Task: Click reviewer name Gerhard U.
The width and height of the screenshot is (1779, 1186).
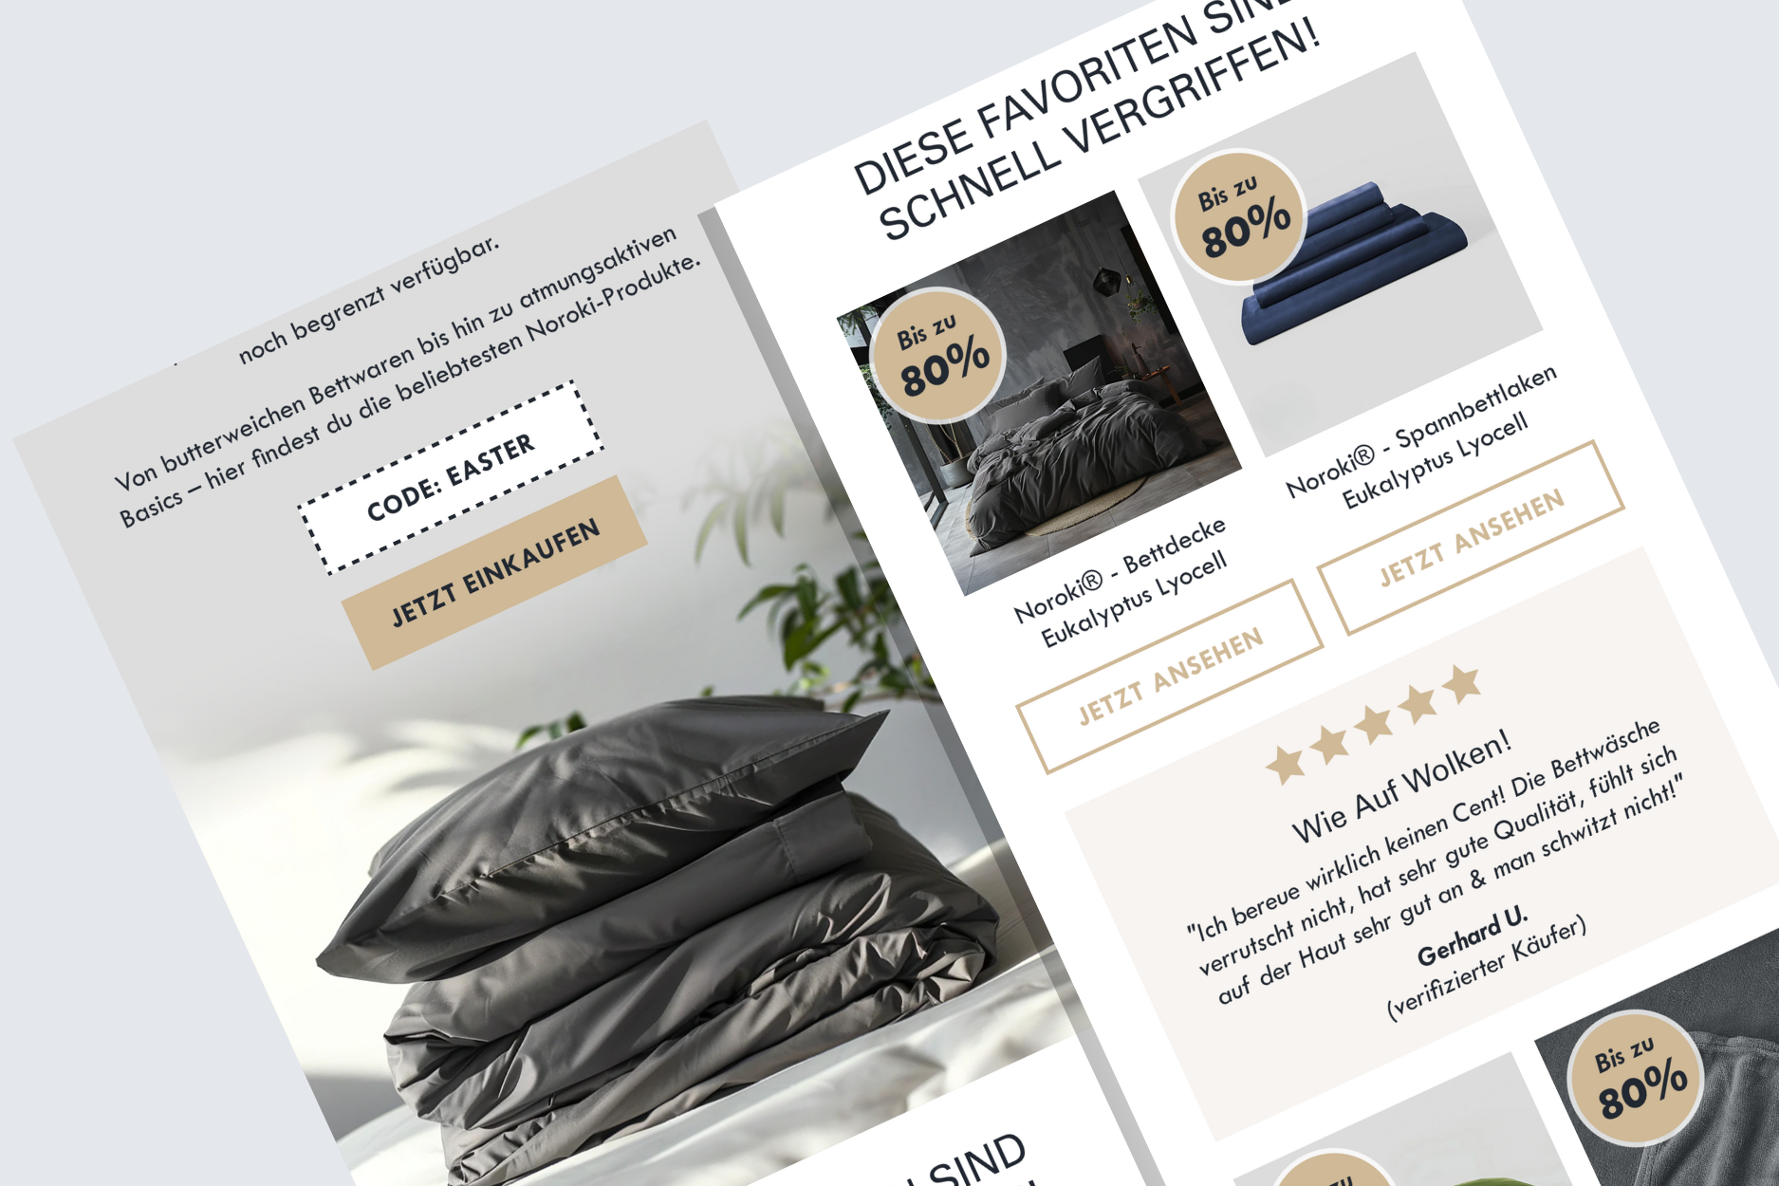Action: 1473,935
